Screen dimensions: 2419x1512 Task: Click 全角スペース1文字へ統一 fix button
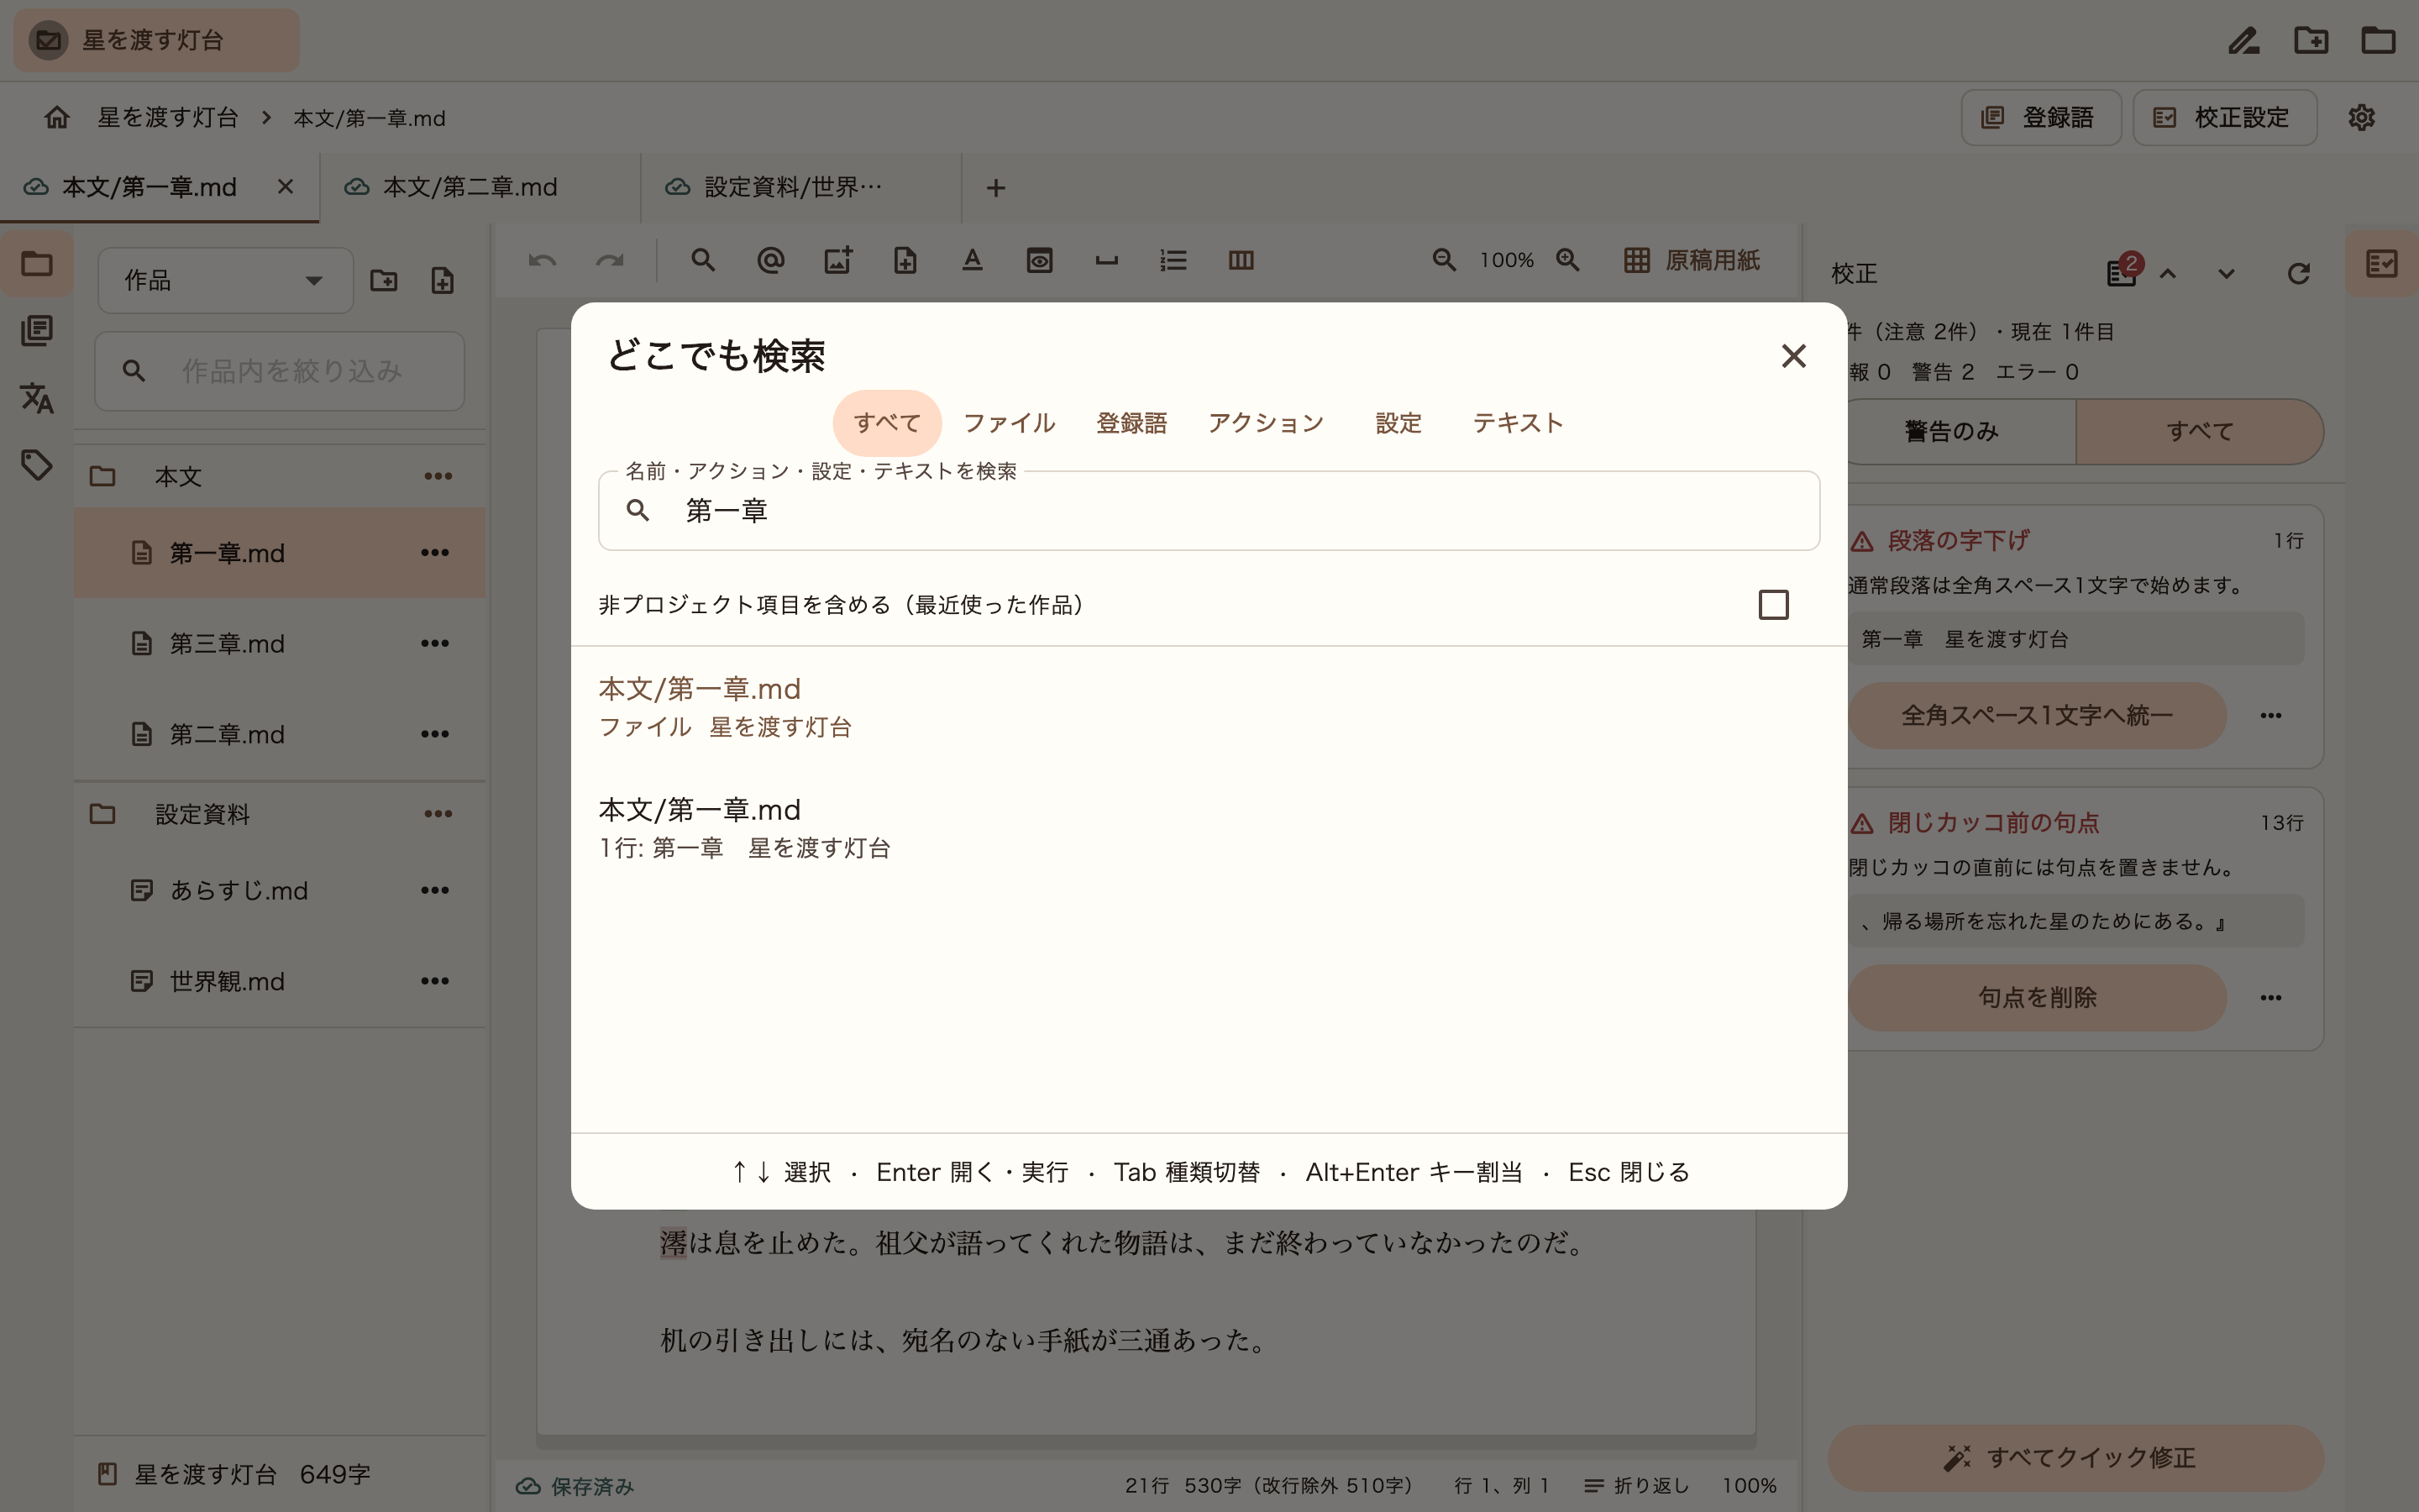coord(2036,716)
